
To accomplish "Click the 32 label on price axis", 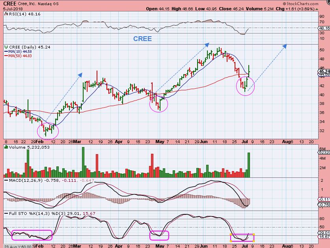I will tap(322, 131).
